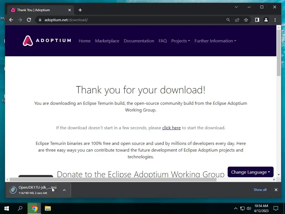Image resolution: width=285 pixels, height=214 pixels.
Task: Open the zoom magnifier in address bar
Action: [228, 20]
